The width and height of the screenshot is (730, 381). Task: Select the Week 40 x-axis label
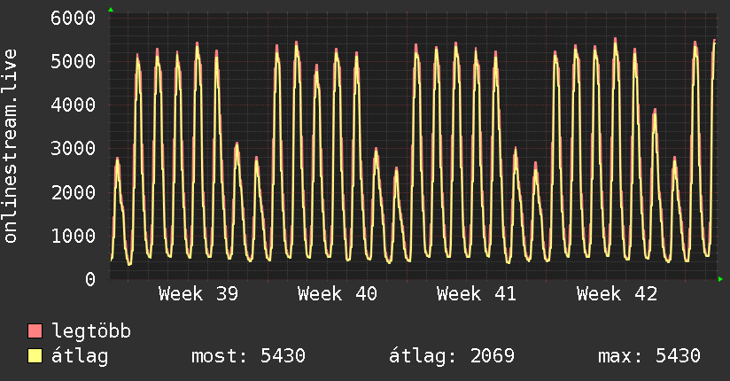click(338, 294)
